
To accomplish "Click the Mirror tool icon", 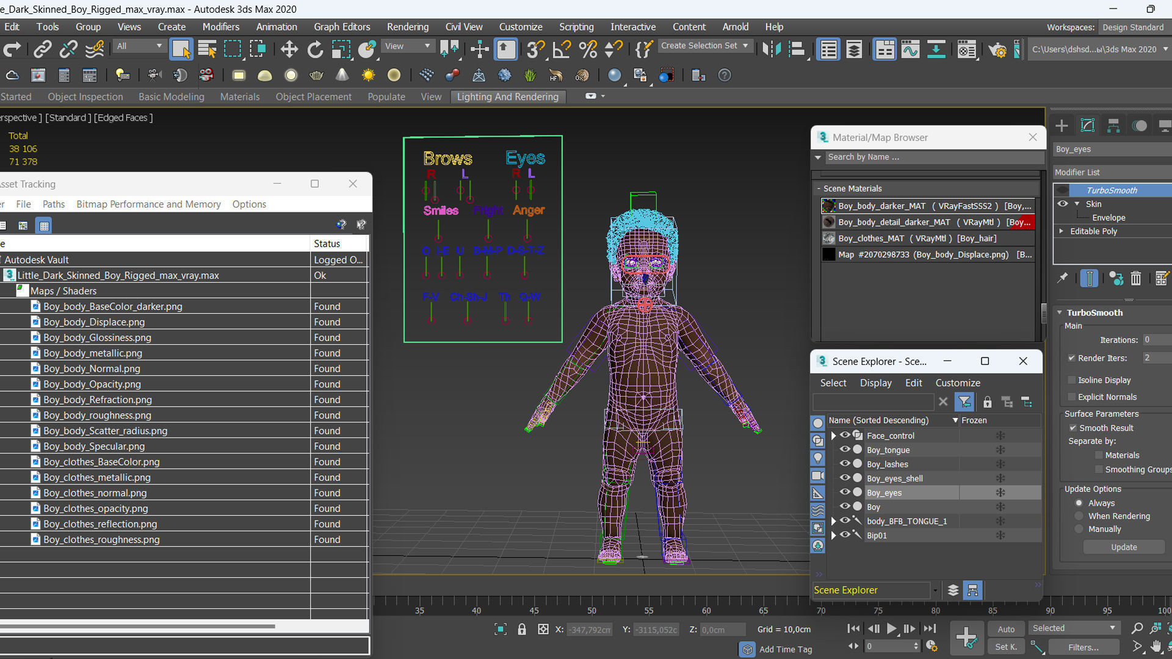I will click(x=771, y=49).
